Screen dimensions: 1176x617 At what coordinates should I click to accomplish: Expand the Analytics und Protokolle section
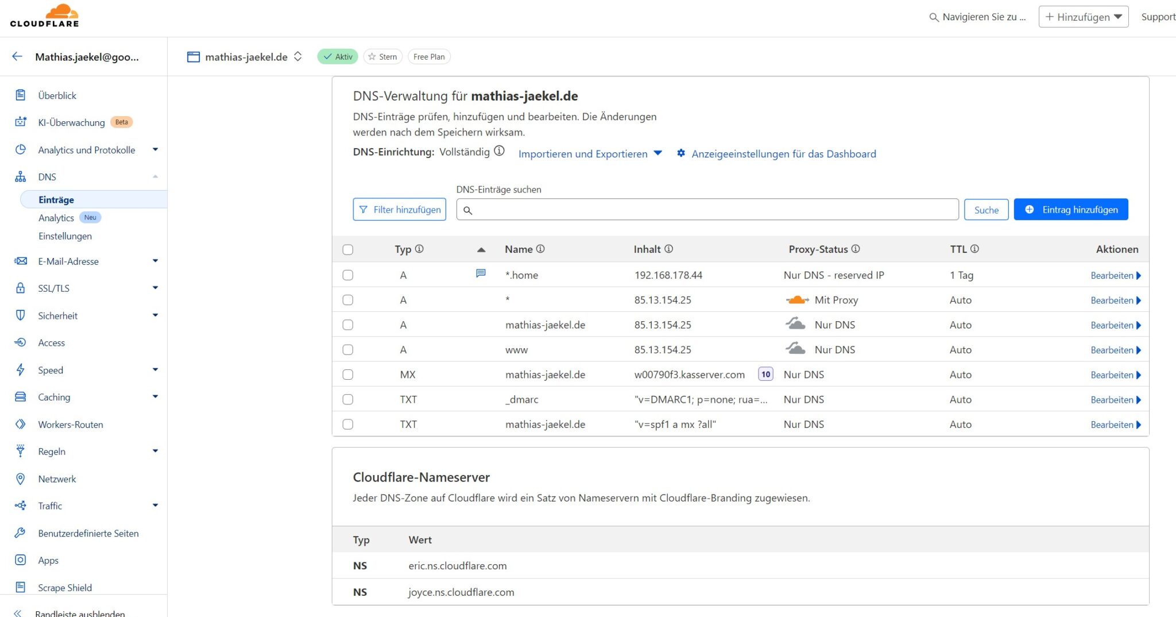86,149
